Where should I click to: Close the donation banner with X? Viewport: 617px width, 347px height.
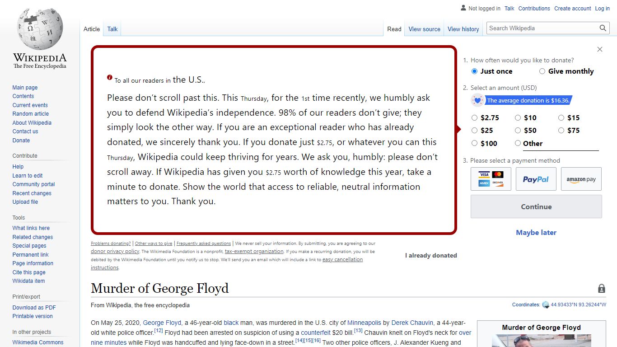[x=600, y=49]
